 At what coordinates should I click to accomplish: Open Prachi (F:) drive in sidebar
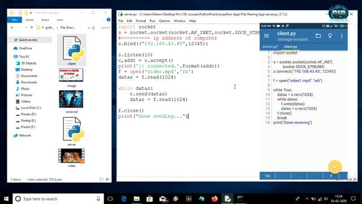pos(28,127)
